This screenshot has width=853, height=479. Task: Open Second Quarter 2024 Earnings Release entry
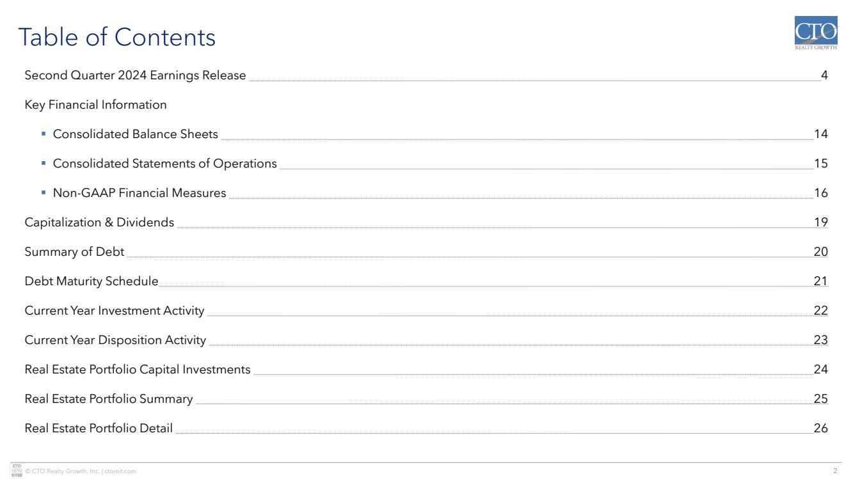[x=135, y=75]
